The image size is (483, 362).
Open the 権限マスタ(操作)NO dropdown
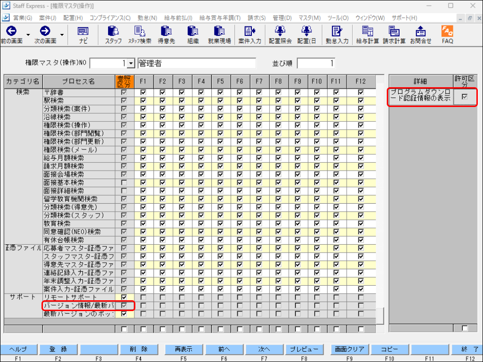(131, 64)
